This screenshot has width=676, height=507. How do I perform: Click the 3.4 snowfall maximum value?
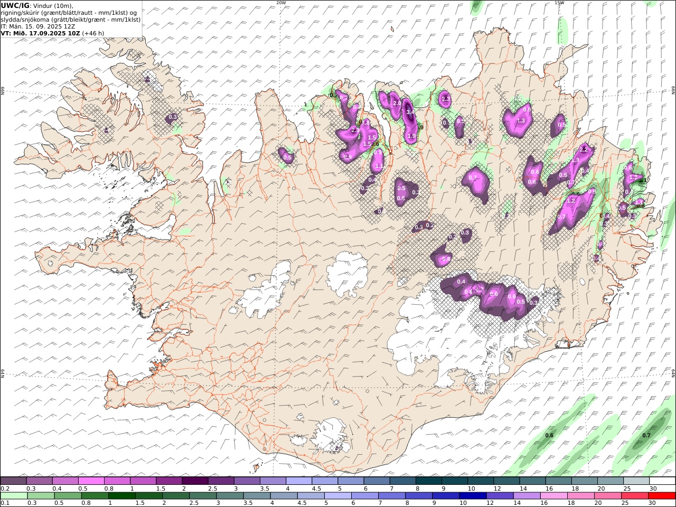[410, 112]
